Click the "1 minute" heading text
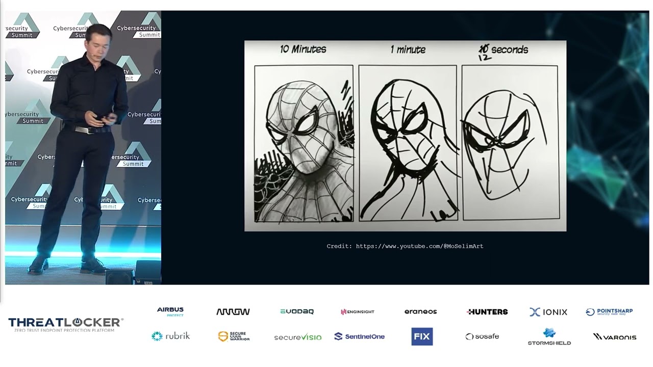The width and height of the screenshot is (653, 367). tap(408, 49)
